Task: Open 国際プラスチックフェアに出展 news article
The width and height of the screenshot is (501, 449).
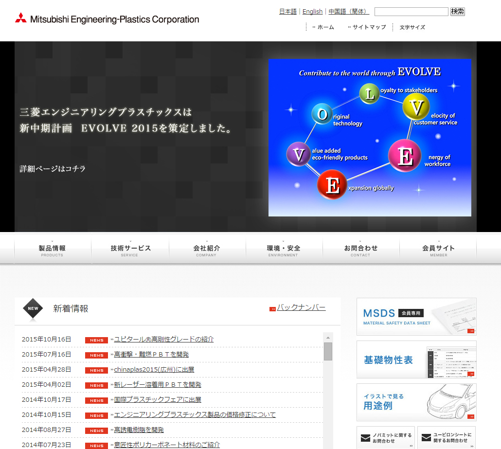Action: click(158, 399)
